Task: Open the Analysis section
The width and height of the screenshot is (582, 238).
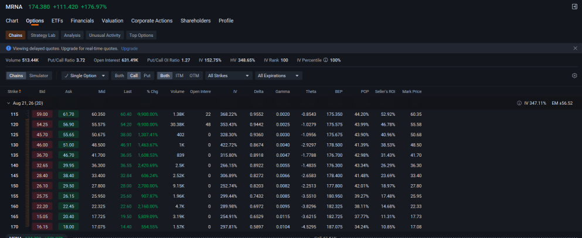Action: click(x=72, y=35)
